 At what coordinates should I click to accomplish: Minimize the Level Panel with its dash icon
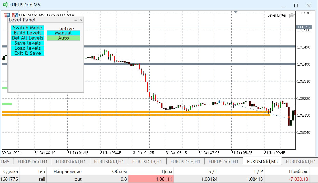(x=76, y=20)
